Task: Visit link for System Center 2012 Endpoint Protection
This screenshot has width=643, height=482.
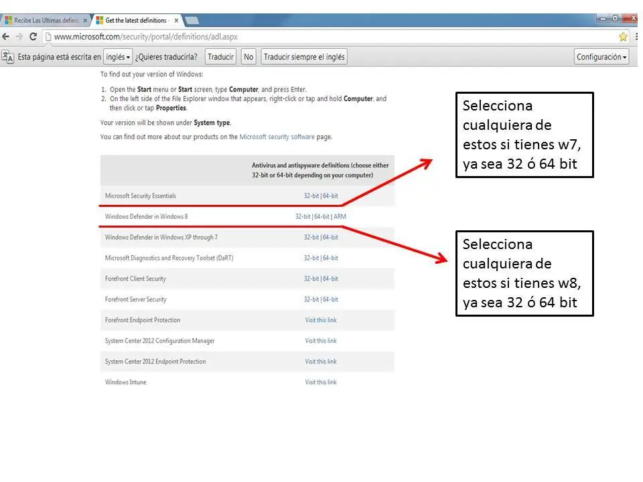Action: tap(321, 361)
